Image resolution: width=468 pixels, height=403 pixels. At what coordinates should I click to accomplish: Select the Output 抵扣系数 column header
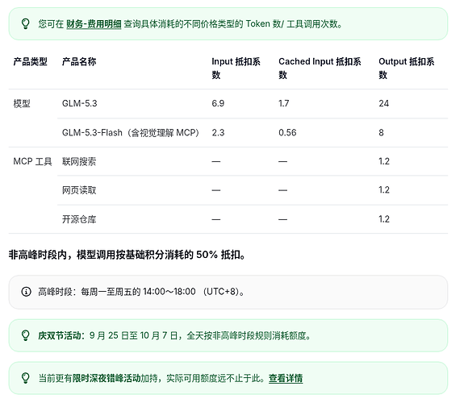[407, 68]
